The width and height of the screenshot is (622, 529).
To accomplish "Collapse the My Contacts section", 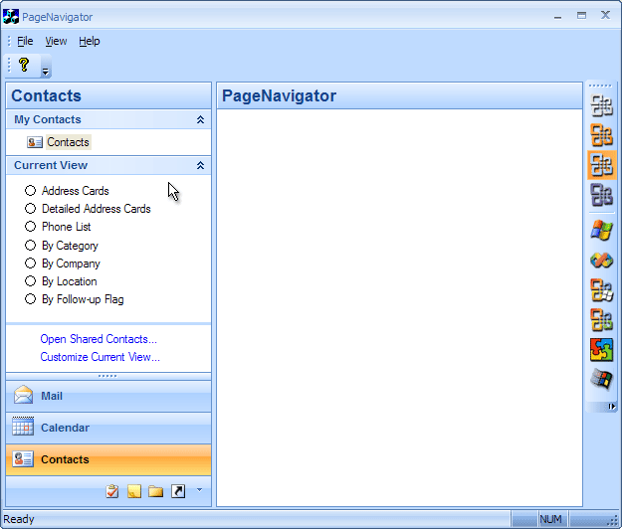I will [x=200, y=119].
